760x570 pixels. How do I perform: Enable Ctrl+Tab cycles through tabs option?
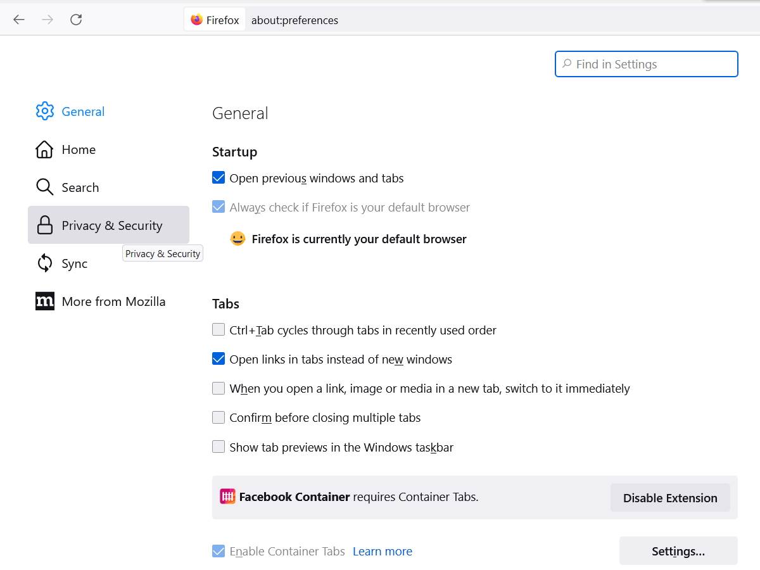[218, 330]
